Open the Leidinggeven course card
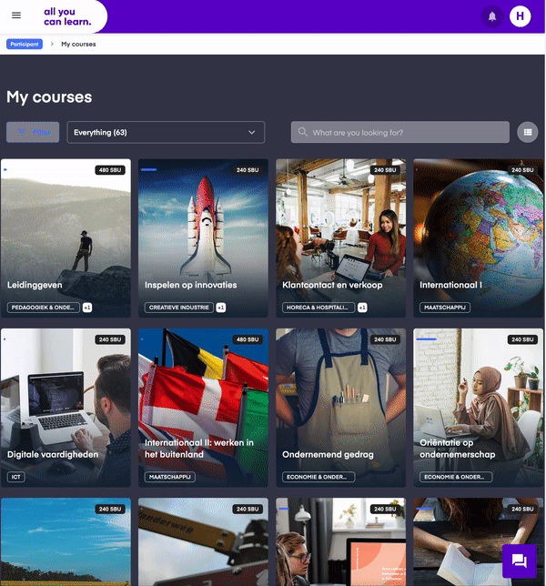The image size is (546, 586). tap(66, 238)
